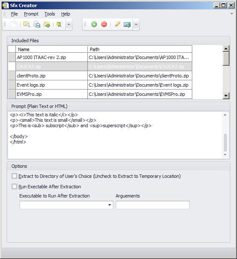Screen dimensions: 237x259
Task: Click the prompt text scrollbar thumb
Action: click(225, 143)
